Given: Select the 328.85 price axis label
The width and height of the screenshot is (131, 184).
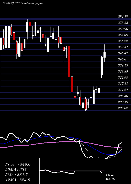Looking at the screenshot, I should [123, 71].
